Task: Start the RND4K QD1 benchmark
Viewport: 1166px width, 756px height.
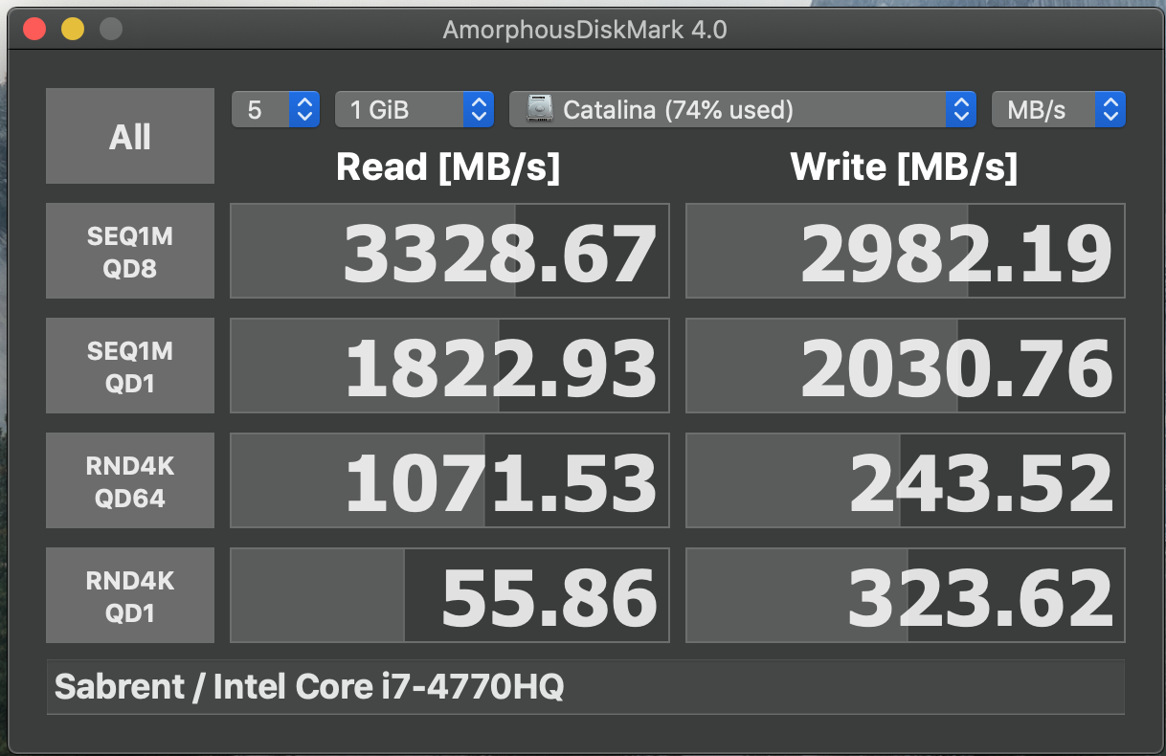Action: click(x=130, y=595)
